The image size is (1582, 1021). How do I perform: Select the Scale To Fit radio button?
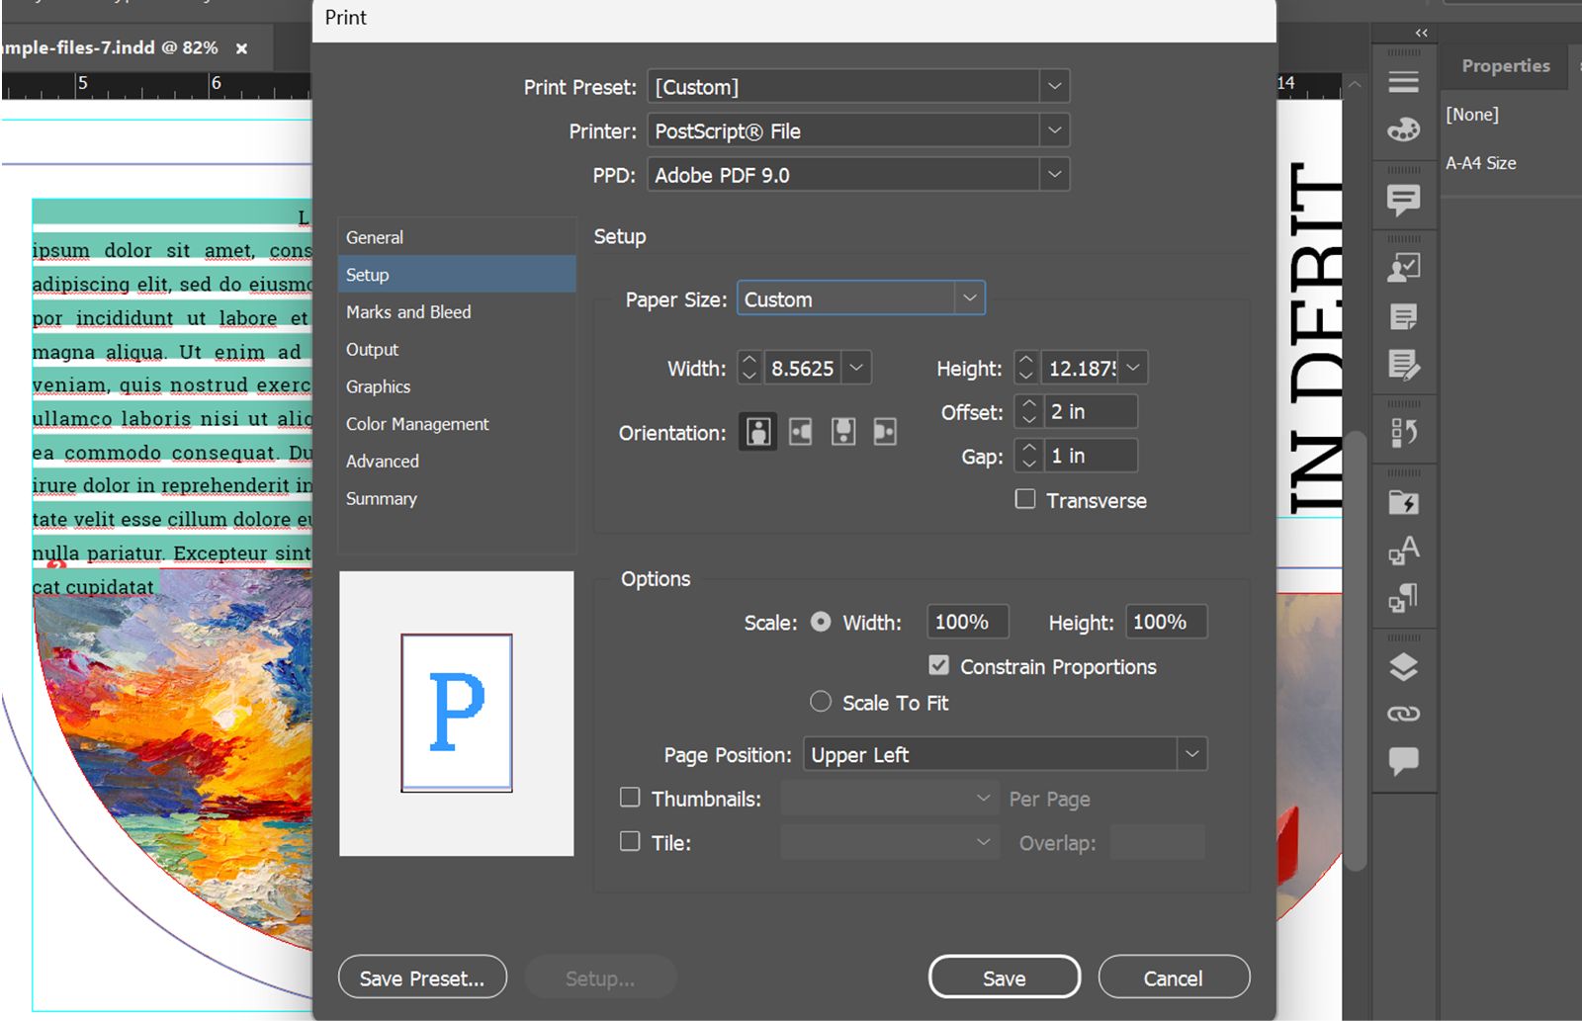click(x=821, y=701)
